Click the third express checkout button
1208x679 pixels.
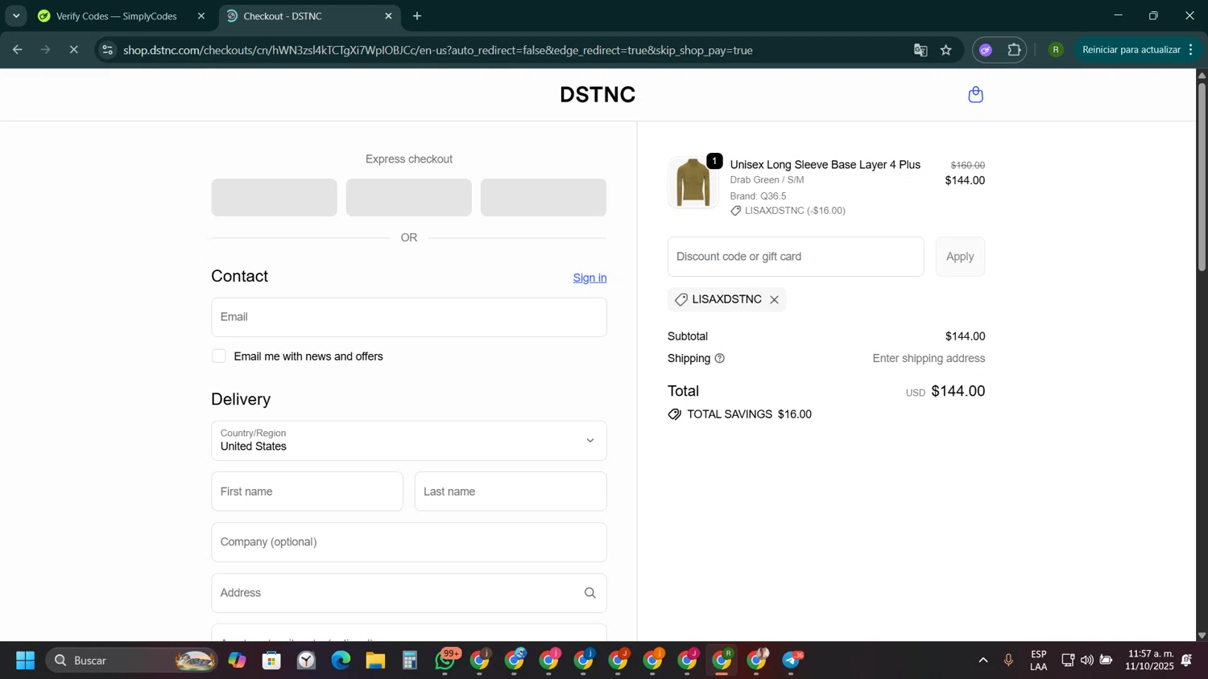tap(543, 197)
